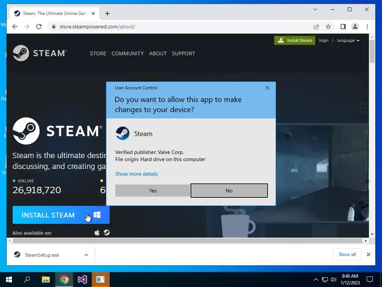Open the notification center icon

pos(370,280)
